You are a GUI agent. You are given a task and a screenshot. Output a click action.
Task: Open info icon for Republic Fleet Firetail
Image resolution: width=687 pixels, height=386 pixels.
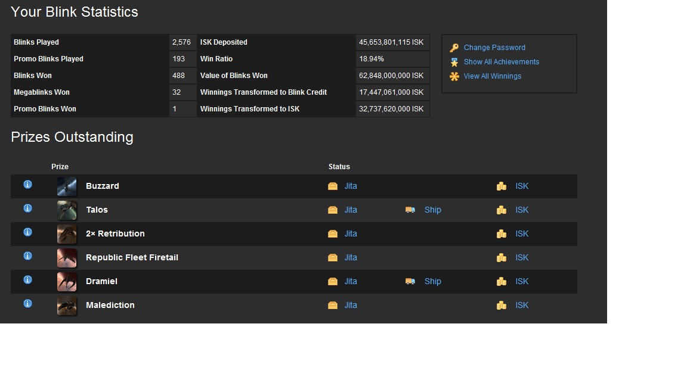(27, 256)
